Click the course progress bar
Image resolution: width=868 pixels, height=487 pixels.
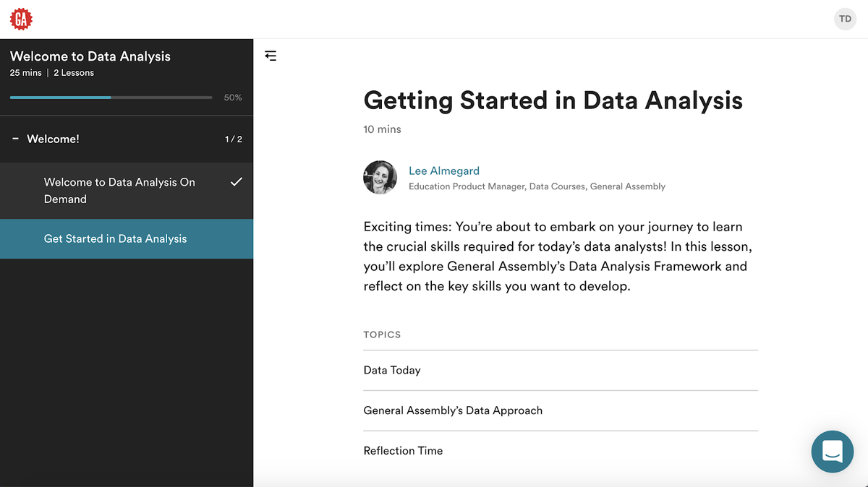111,98
